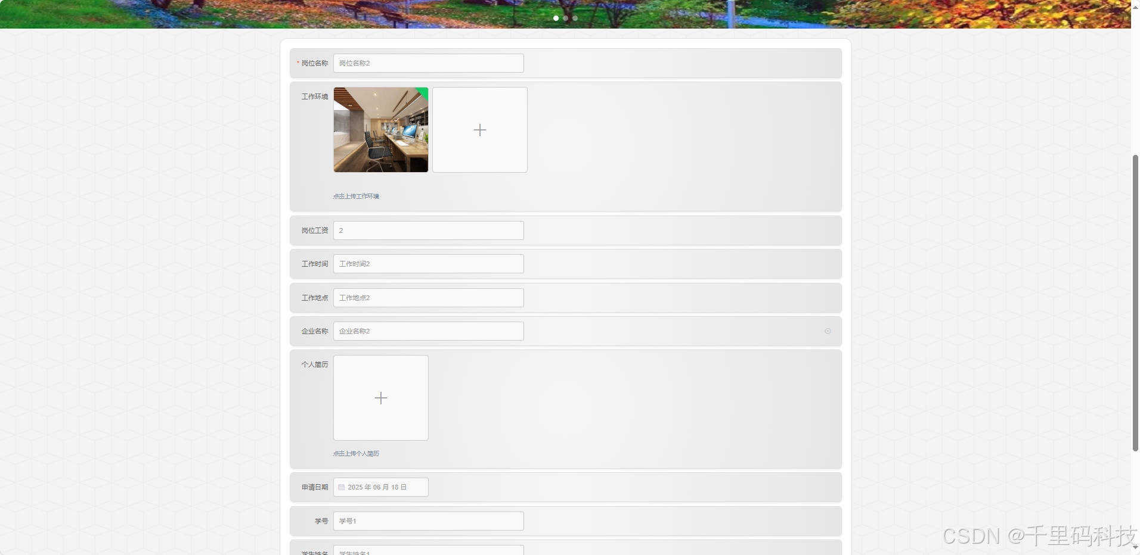Click the 学号 input field
This screenshot has height=555, width=1140.
[x=428, y=521]
